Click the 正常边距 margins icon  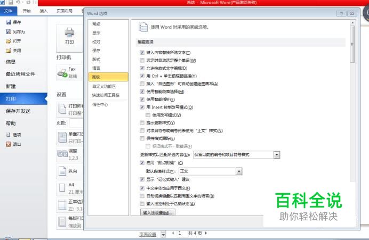point(62,205)
